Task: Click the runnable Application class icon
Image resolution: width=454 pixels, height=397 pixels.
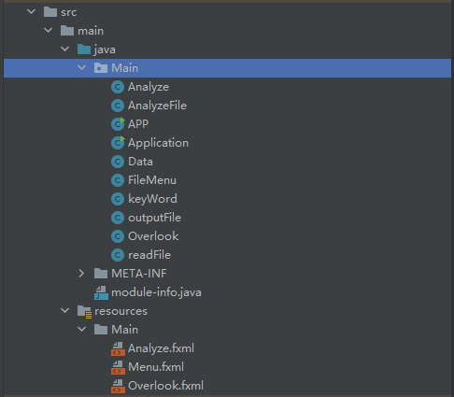Action: (x=118, y=143)
